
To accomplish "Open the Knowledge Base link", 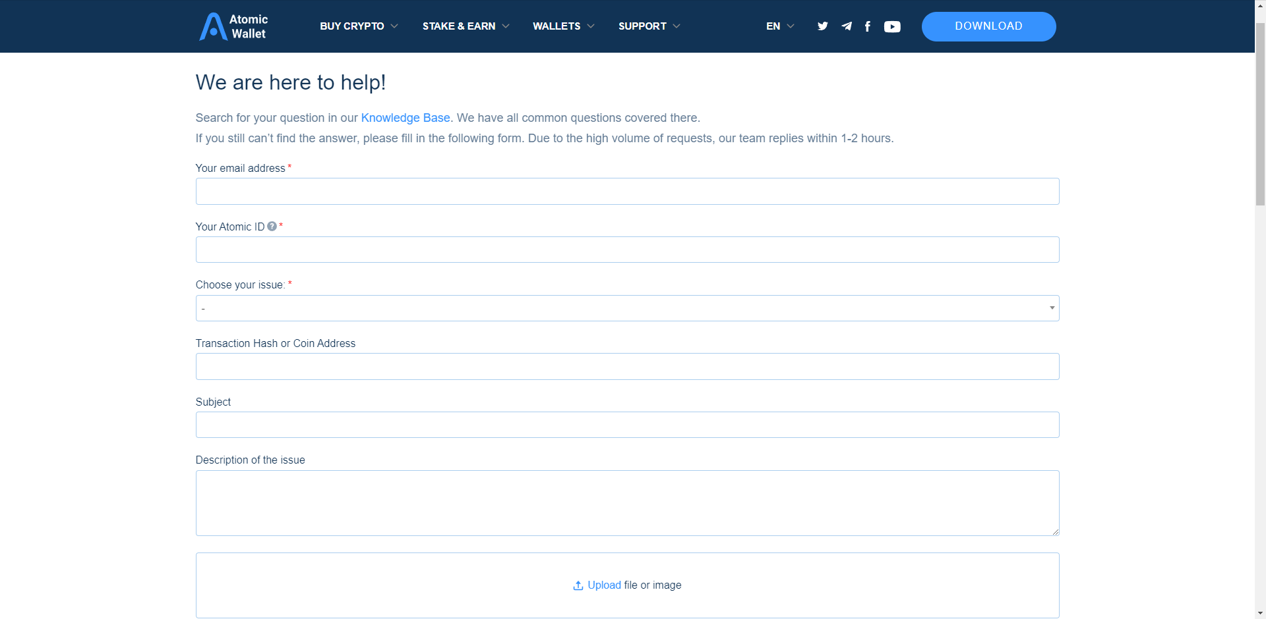I will 406,118.
